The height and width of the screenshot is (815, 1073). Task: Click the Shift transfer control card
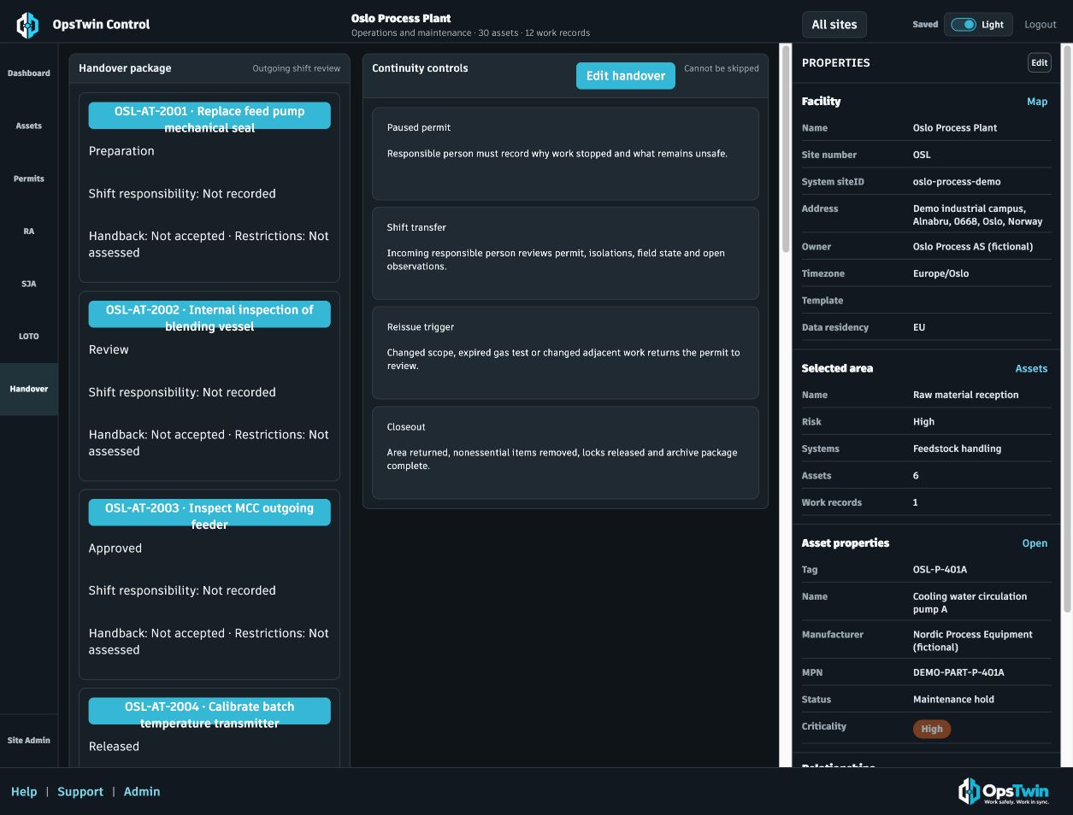tap(565, 253)
